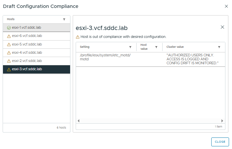
Task: Select host esxi-4.vcf.sddc.lab
Action: [27, 52]
